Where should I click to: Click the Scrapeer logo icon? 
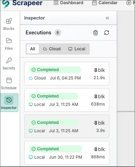[x=6, y=4]
